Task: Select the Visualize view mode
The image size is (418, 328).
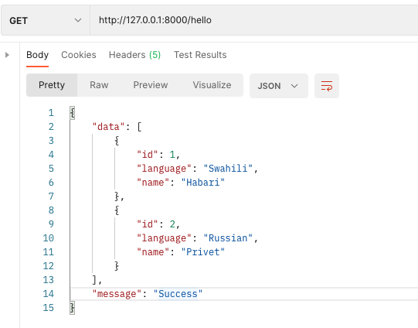Action: click(x=212, y=85)
